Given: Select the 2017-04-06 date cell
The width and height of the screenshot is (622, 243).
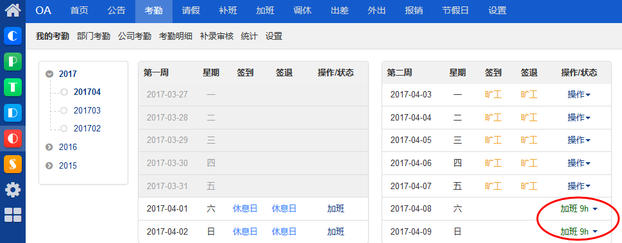Looking at the screenshot, I should [x=411, y=163].
